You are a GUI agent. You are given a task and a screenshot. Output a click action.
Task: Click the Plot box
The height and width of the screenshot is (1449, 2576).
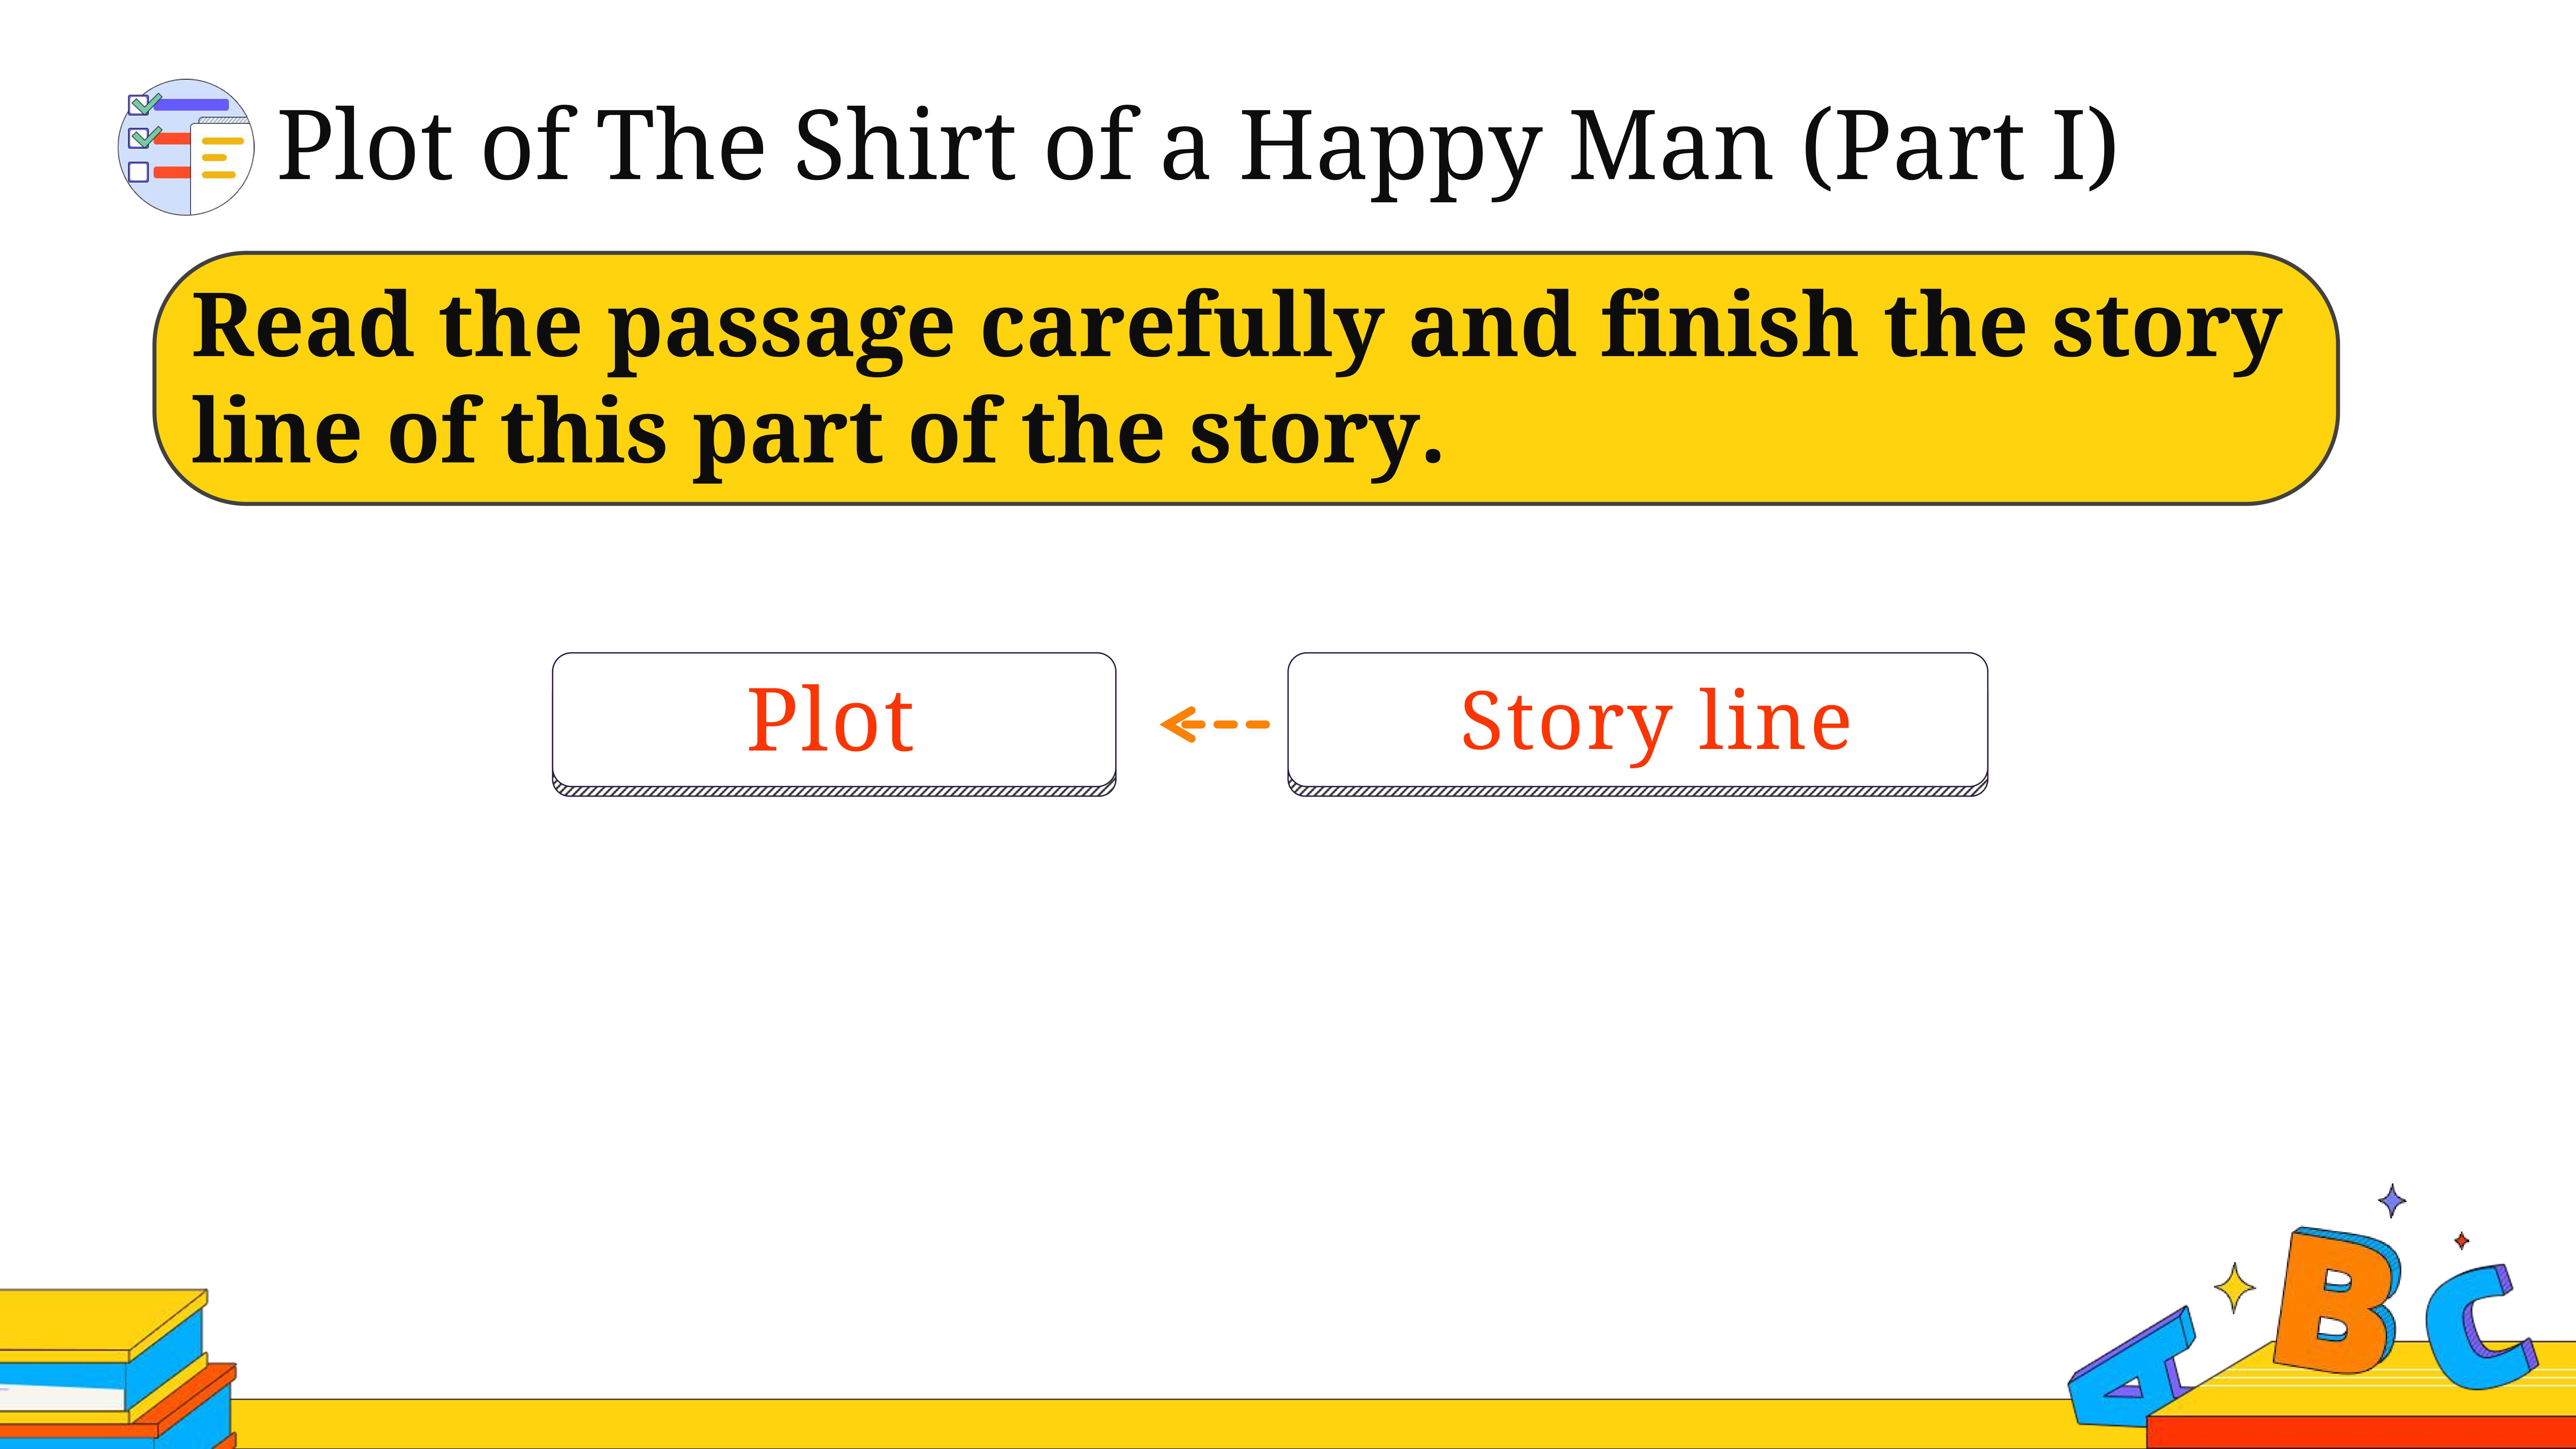(x=834, y=724)
